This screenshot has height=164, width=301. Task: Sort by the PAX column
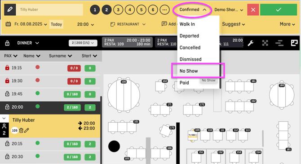pos(11,56)
